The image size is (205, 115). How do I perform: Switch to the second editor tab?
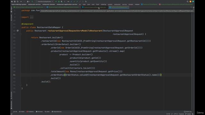(63, 7)
